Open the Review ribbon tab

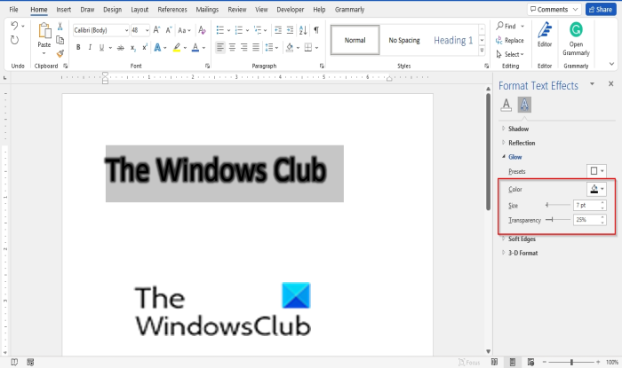click(x=237, y=10)
